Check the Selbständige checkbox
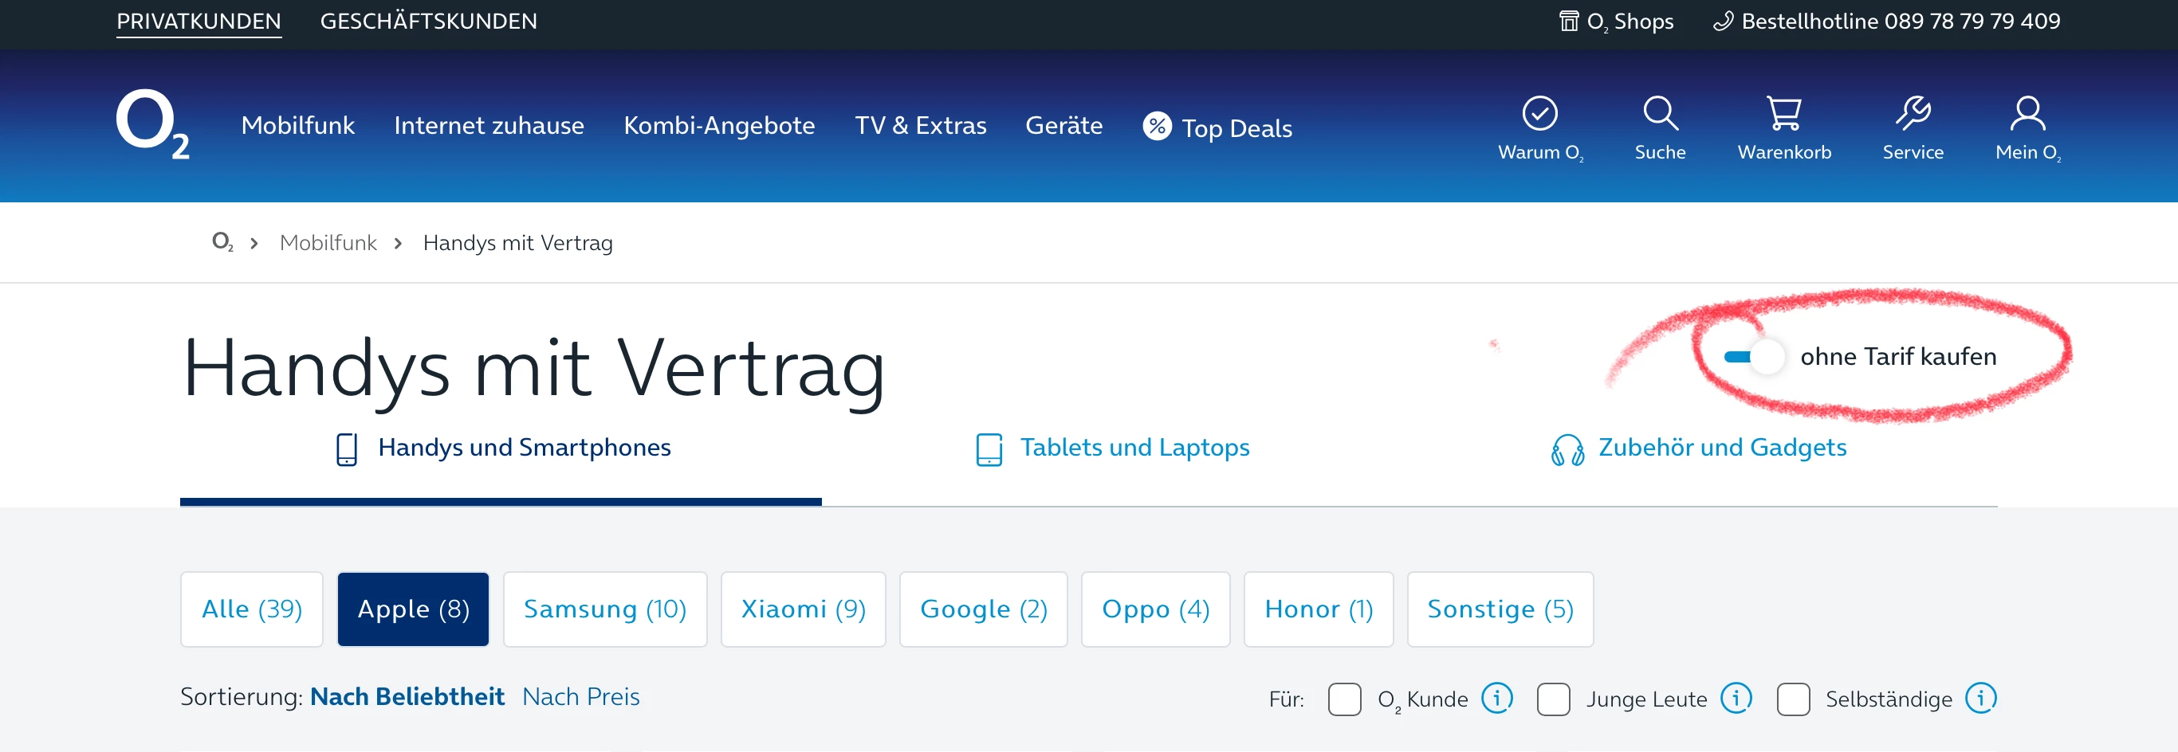The image size is (2178, 752). [1792, 699]
